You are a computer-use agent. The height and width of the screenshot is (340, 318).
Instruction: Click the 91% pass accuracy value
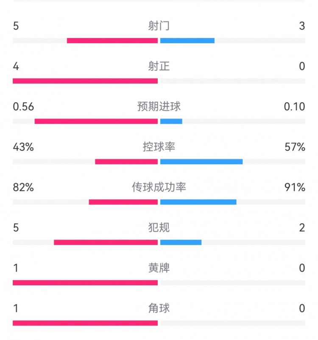coord(295,187)
